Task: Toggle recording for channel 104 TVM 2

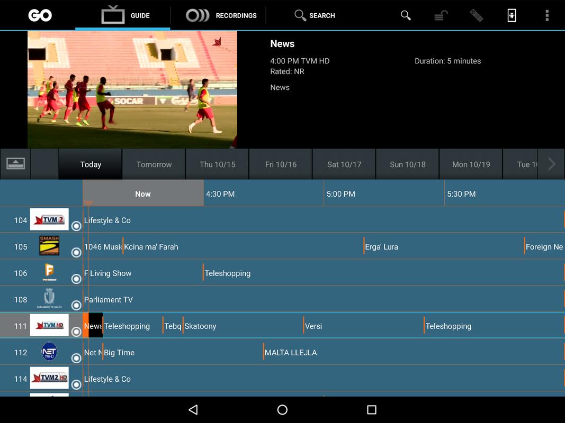Action: point(76,226)
